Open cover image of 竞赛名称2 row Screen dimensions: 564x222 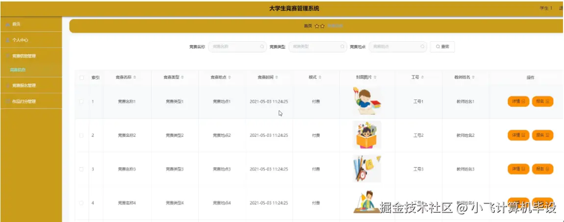[367, 135]
